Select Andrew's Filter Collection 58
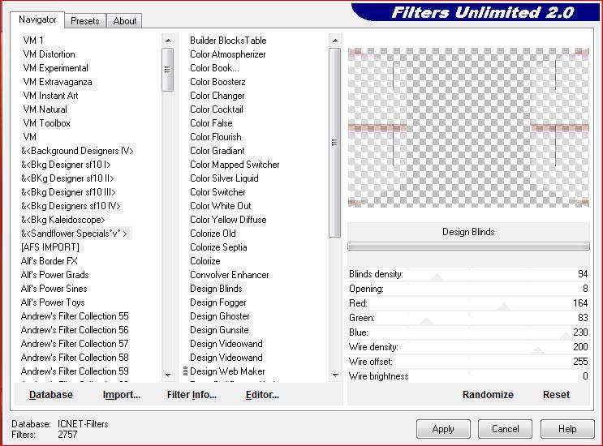 pos(75,358)
